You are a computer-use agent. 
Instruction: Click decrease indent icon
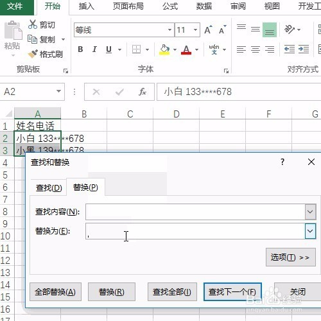290,49
